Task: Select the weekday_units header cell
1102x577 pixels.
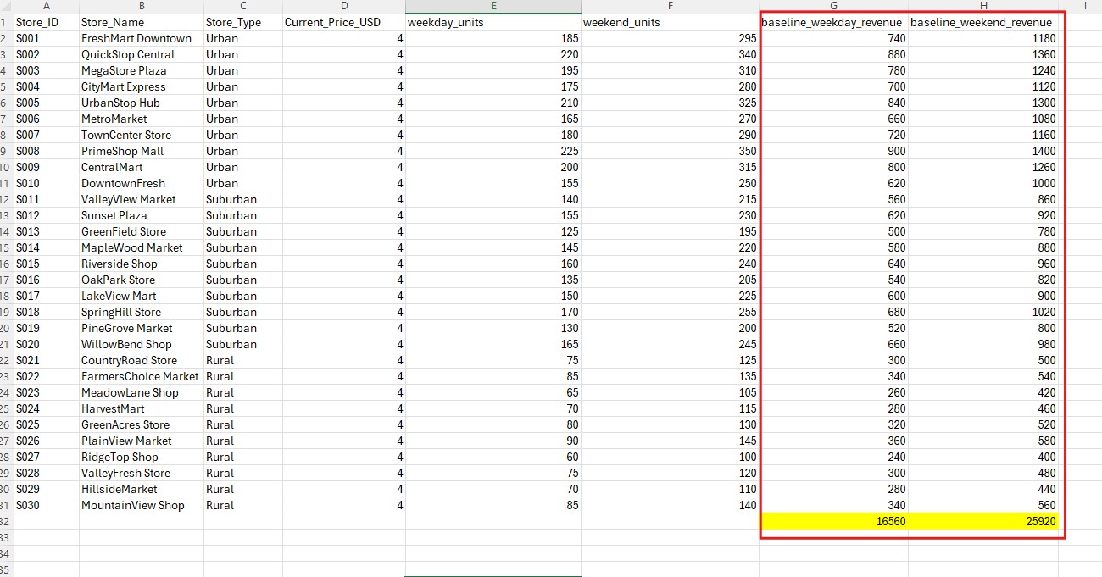Action: (446, 22)
